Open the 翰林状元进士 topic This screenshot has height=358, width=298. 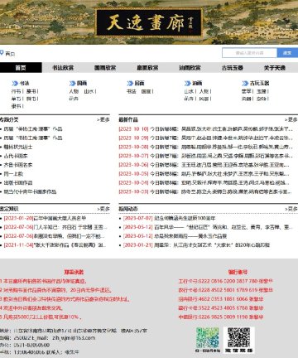[x=18, y=147]
